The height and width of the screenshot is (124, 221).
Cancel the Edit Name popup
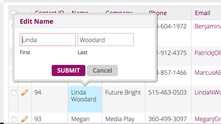click(102, 70)
